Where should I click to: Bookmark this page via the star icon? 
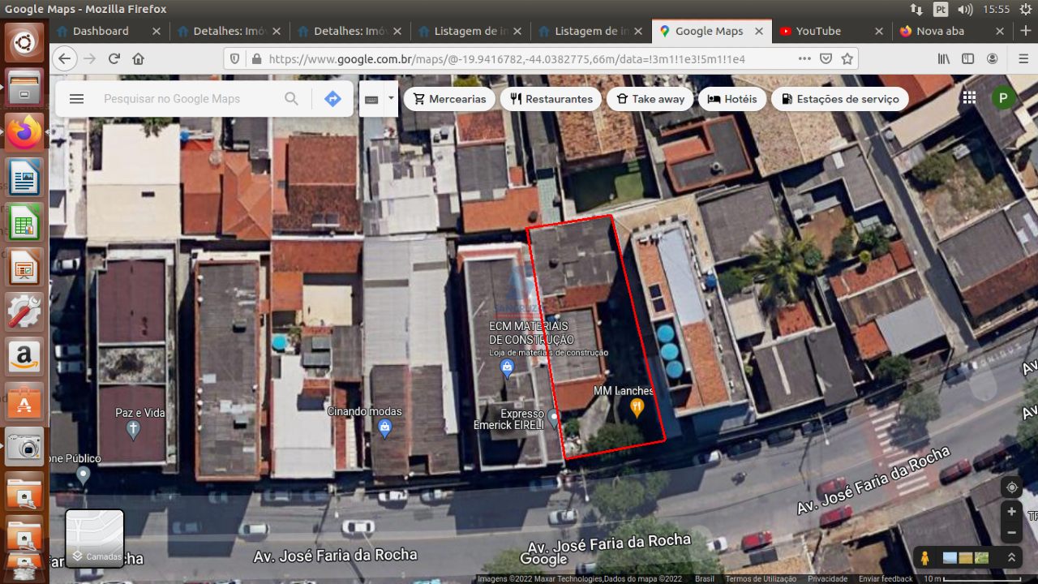pos(846,58)
